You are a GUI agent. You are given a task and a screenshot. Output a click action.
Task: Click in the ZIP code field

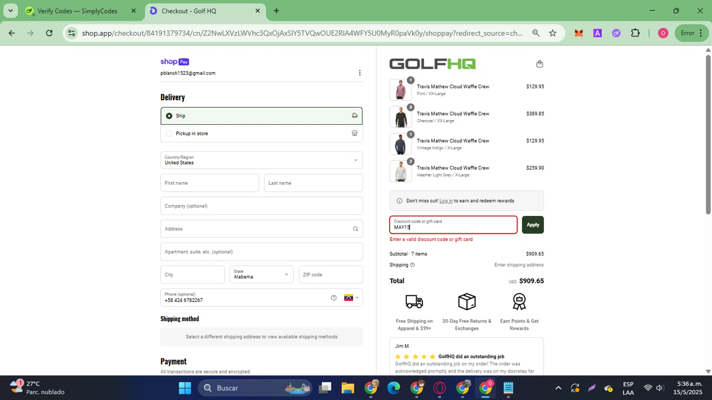coord(331,275)
